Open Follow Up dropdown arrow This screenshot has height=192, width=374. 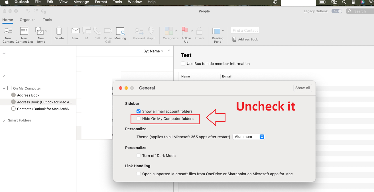pos(192,30)
